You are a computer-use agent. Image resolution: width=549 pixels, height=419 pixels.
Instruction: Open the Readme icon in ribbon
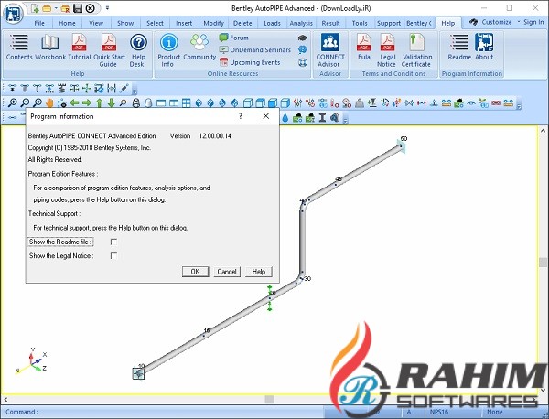pyautogui.click(x=459, y=47)
